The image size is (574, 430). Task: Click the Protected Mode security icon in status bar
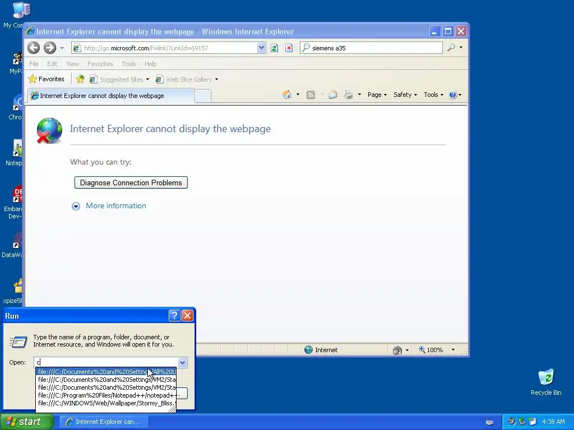(397, 350)
